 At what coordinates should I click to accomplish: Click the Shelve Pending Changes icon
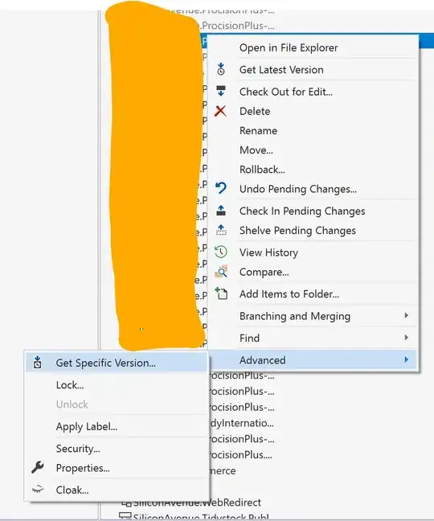point(221,230)
